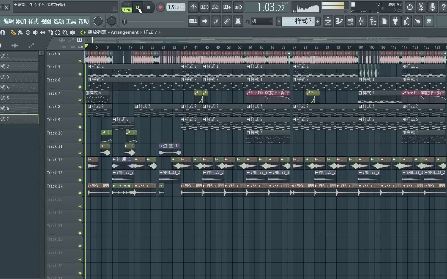Mute Track 5 green switch
447x279 pixels.
(x=80, y=74)
